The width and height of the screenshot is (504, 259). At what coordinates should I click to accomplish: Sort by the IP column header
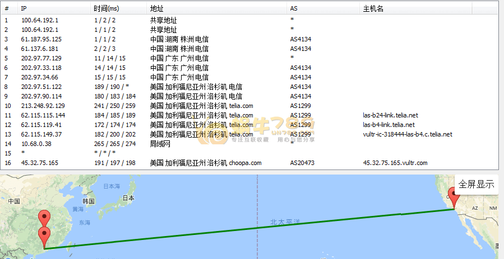point(24,8)
